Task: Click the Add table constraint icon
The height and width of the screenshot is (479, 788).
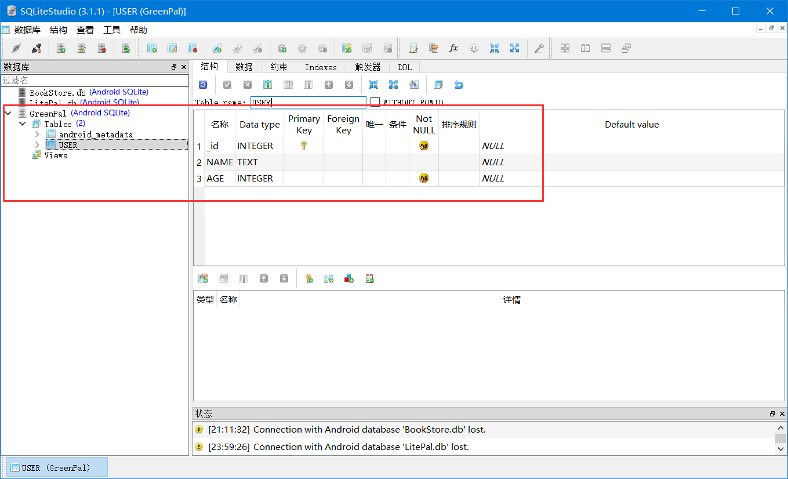Action: point(203,278)
